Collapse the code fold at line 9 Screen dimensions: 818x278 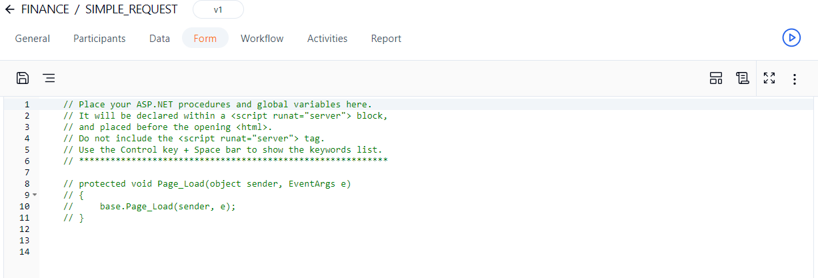pyautogui.click(x=35, y=195)
